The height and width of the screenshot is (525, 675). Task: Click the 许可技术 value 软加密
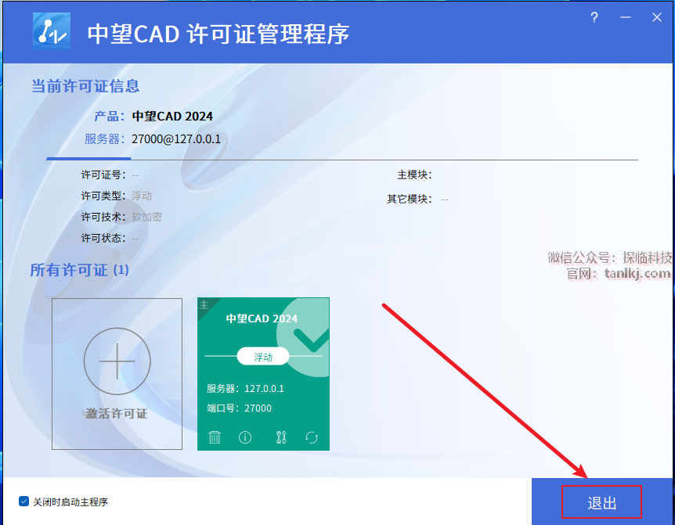146,218
